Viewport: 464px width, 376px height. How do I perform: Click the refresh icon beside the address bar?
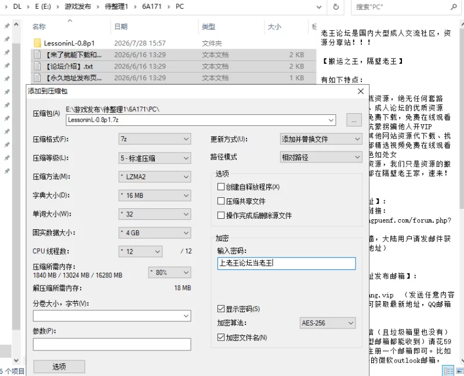(336, 6)
